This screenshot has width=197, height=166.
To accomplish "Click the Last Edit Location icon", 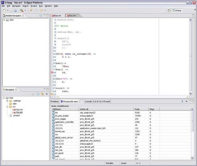I will (x=37, y=10).
